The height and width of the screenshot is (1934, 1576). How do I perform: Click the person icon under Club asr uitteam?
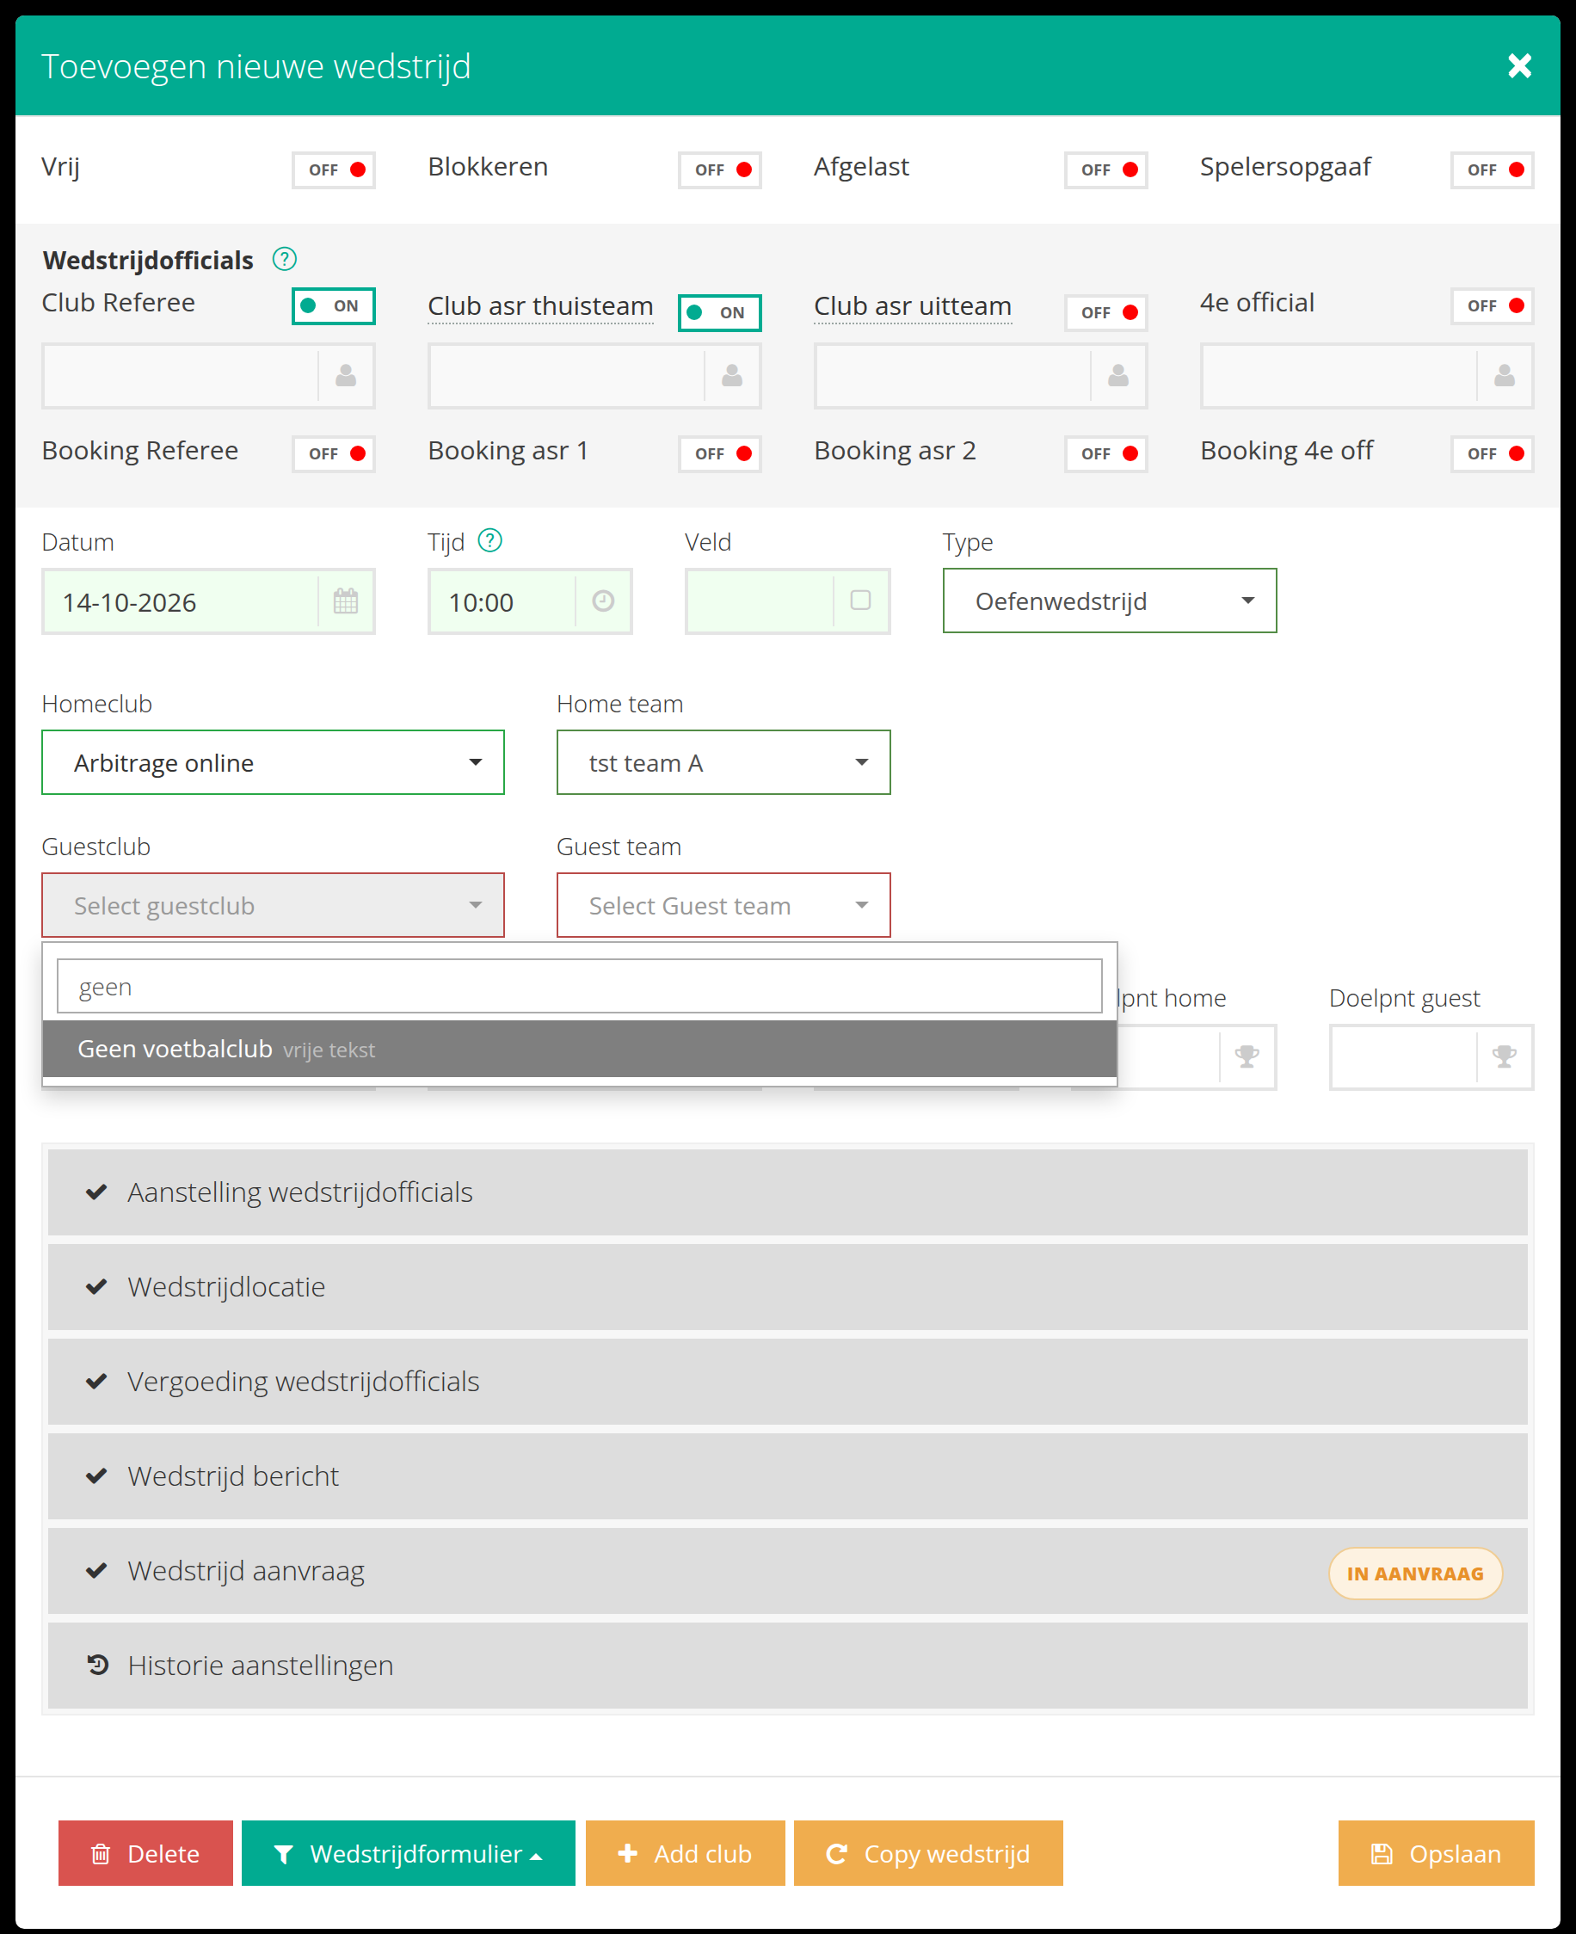(1118, 376)
